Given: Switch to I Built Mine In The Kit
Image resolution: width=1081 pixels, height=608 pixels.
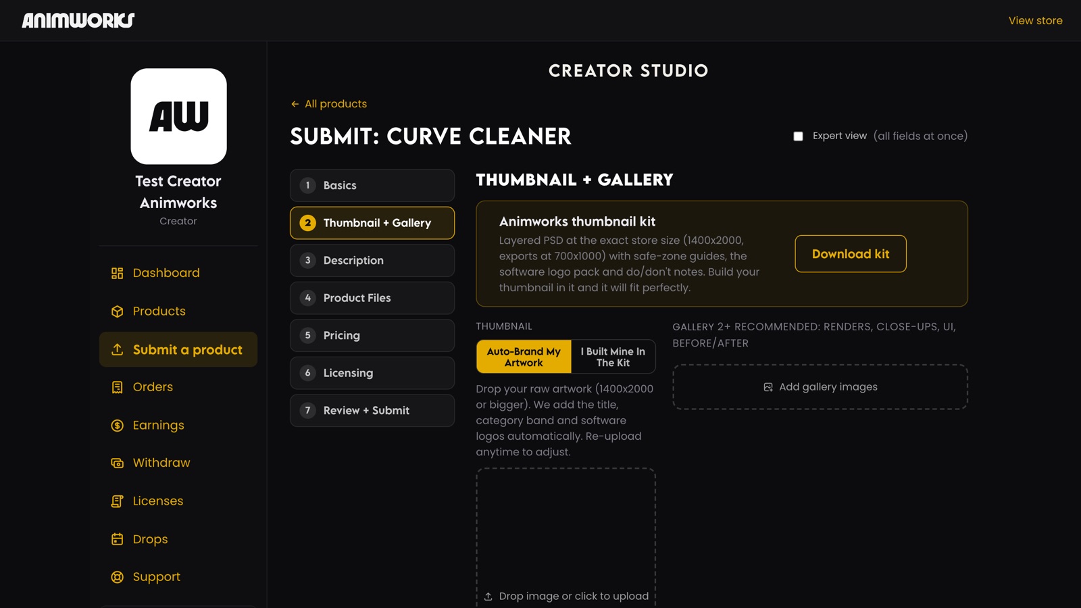Looking at the screenshot, I should pos(613,357).
